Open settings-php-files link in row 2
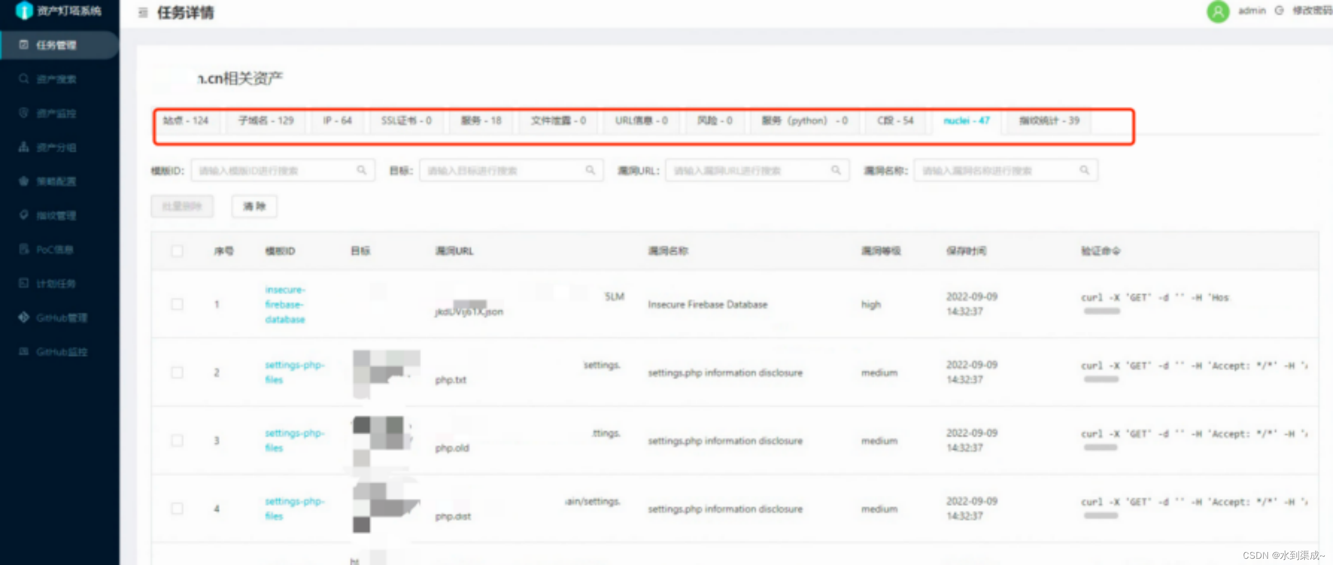Viewport: 1333px width, 565px height. pyautogui.click(x=294, y=372)
